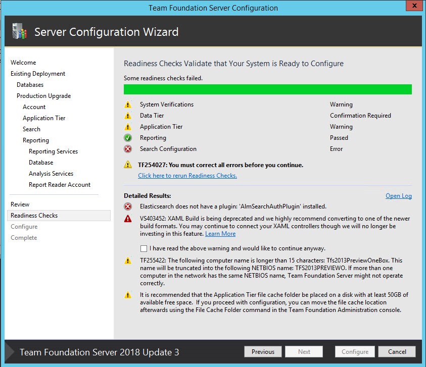Click the Reporting check label in results
Screen dimensions: 426x367
click(153, 138)
